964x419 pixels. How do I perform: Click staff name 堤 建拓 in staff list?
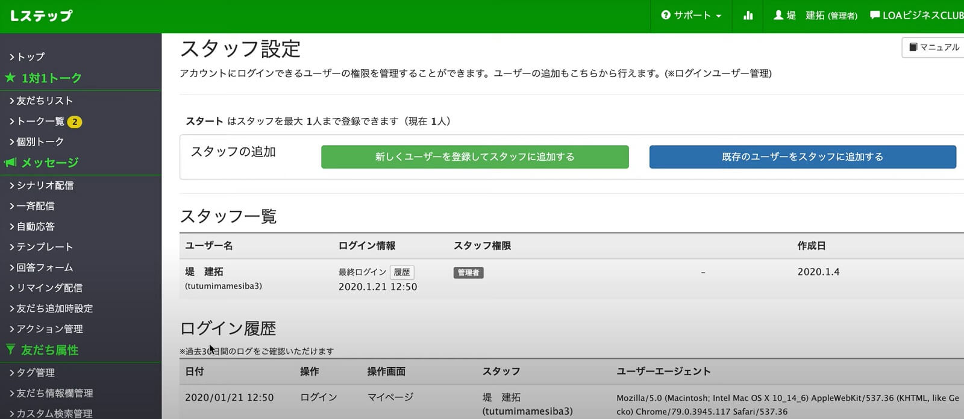tap(204, 272)
